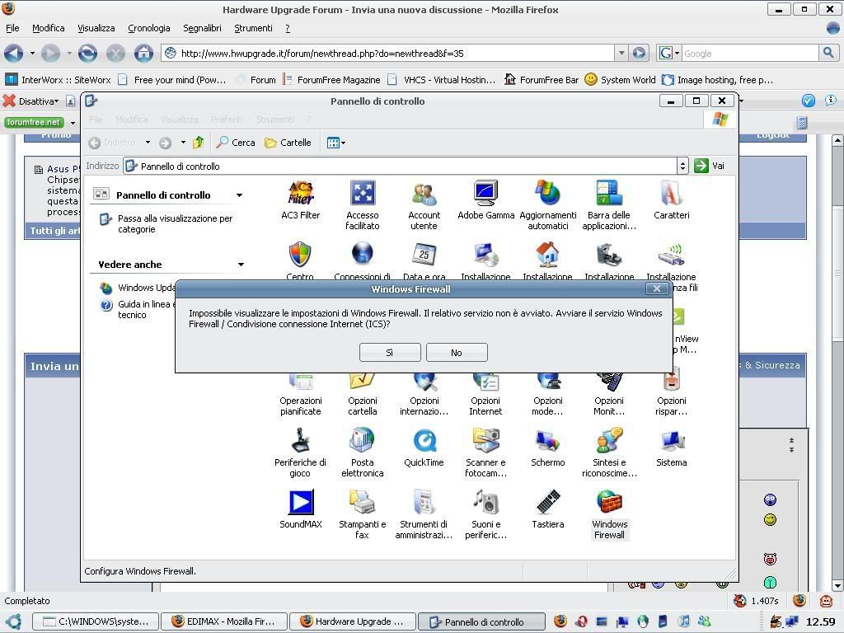844x633 pixels.
Task: Open Strumenti di amministrazione icon
Action: pyautogui.click(x=424, y=514)
